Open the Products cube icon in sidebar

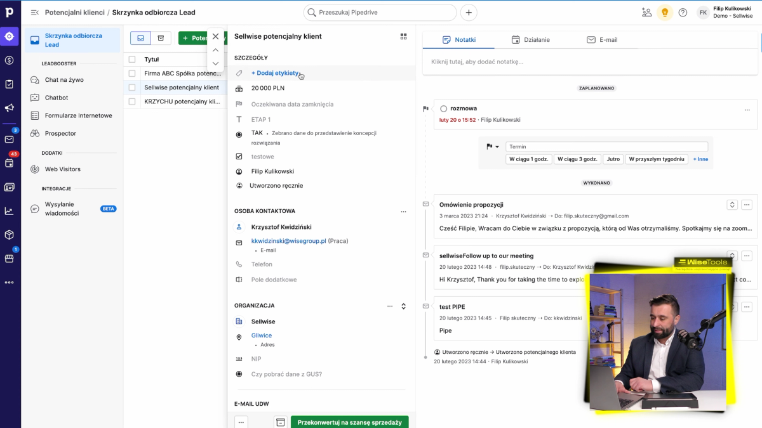pos(10,235)
